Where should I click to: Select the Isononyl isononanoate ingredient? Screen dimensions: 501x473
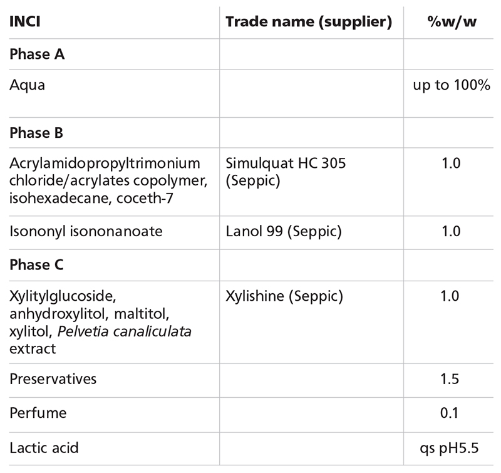(x=86, y=231)
